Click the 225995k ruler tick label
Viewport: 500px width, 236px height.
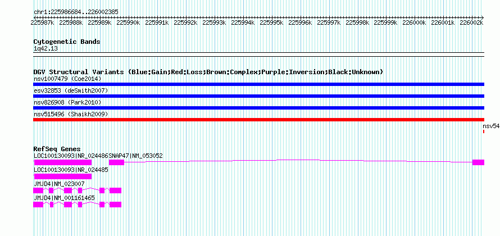pyautogui.click(x=272, y=22)
